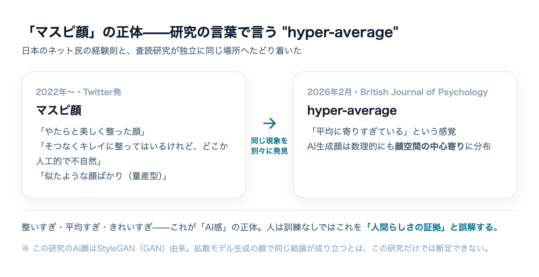Click the 人工的で不自然」 line
The width and height of the screenshot is (539, 277).
[x=69, y=161]
